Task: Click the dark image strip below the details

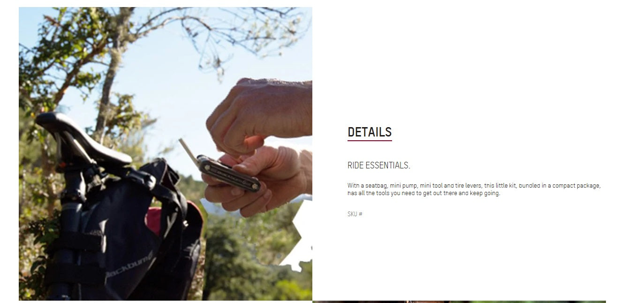Action: pyautogui.click(x=459, y=302)
